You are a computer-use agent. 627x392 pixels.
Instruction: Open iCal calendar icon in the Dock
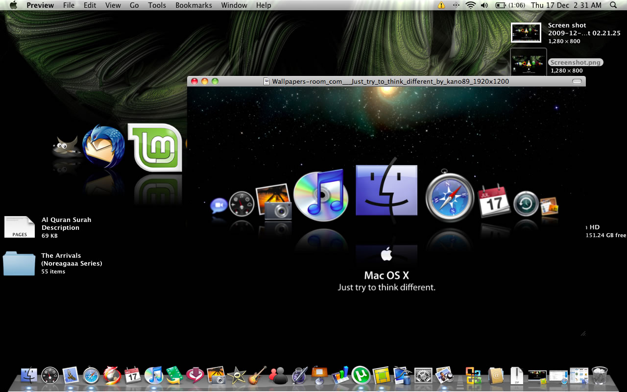(x=133, y=375)
